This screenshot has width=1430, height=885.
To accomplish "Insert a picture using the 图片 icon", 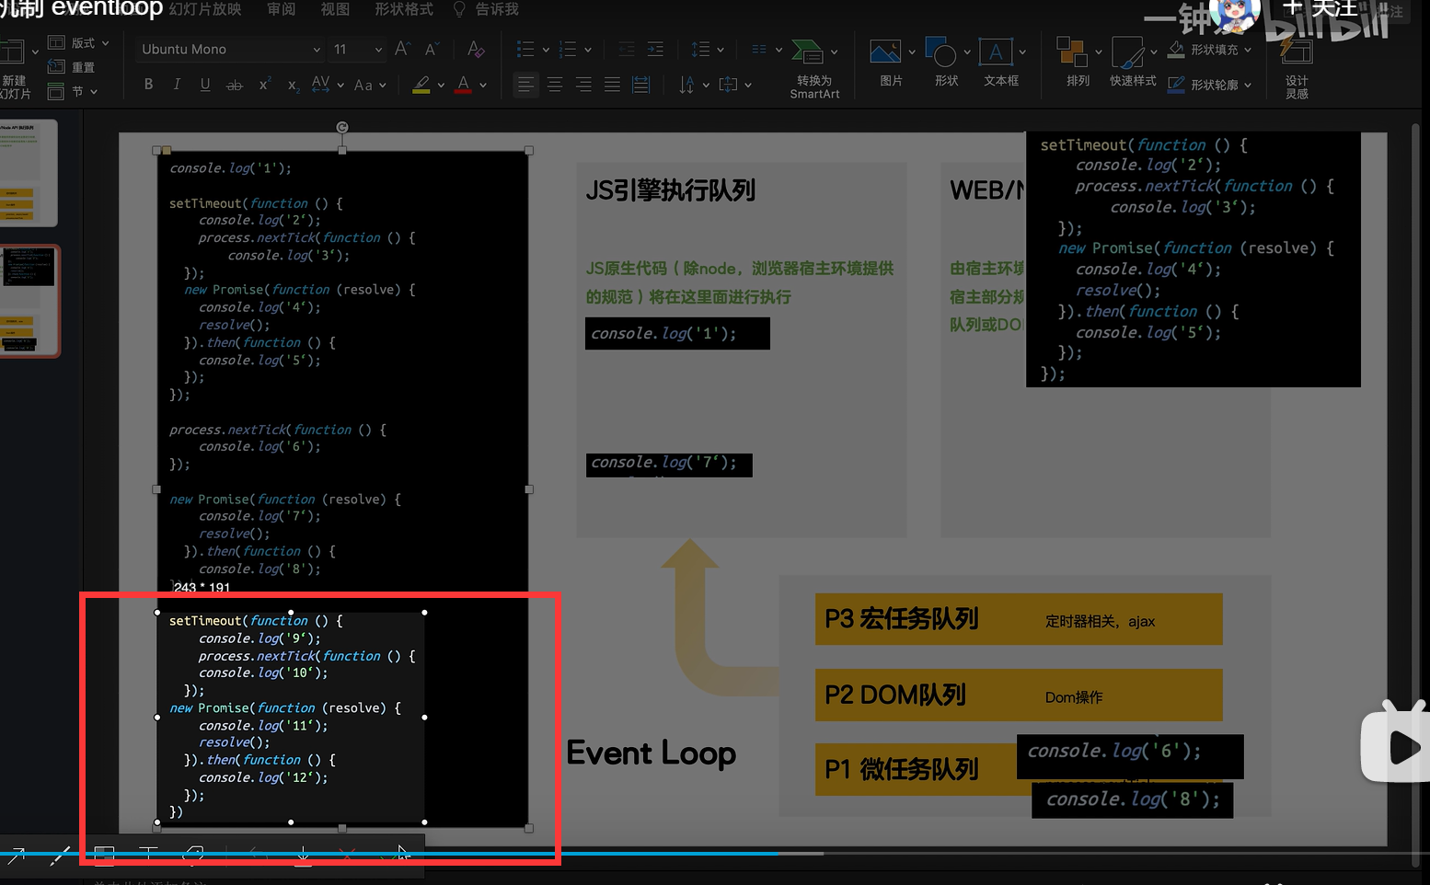I will [885, 53].
